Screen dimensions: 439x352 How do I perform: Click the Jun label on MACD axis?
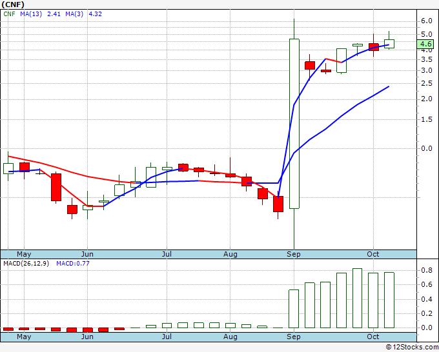click(x=87, y=337)
